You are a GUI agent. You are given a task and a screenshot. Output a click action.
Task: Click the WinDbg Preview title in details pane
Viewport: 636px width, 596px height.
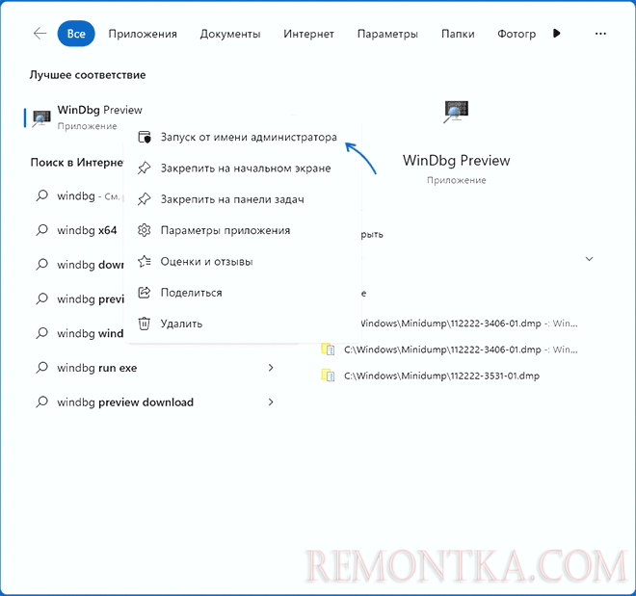click(457, 161)
